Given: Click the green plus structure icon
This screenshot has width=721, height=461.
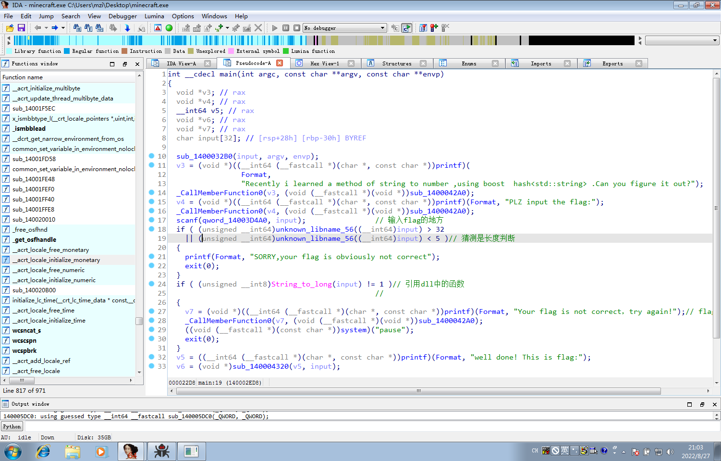Looking at the screenshot, I should (x=220, y=28).
